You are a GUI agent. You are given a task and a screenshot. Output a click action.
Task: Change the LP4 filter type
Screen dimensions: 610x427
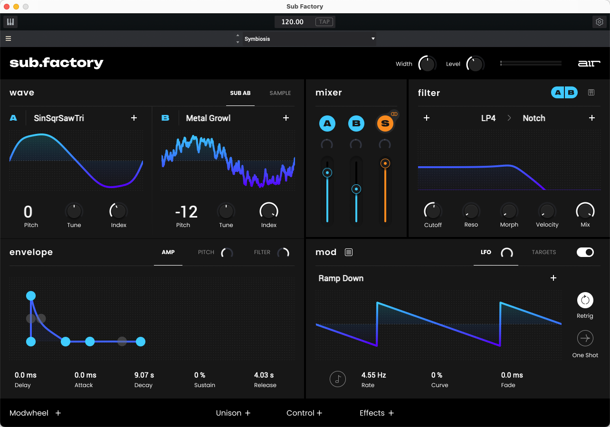coord(488,118)
